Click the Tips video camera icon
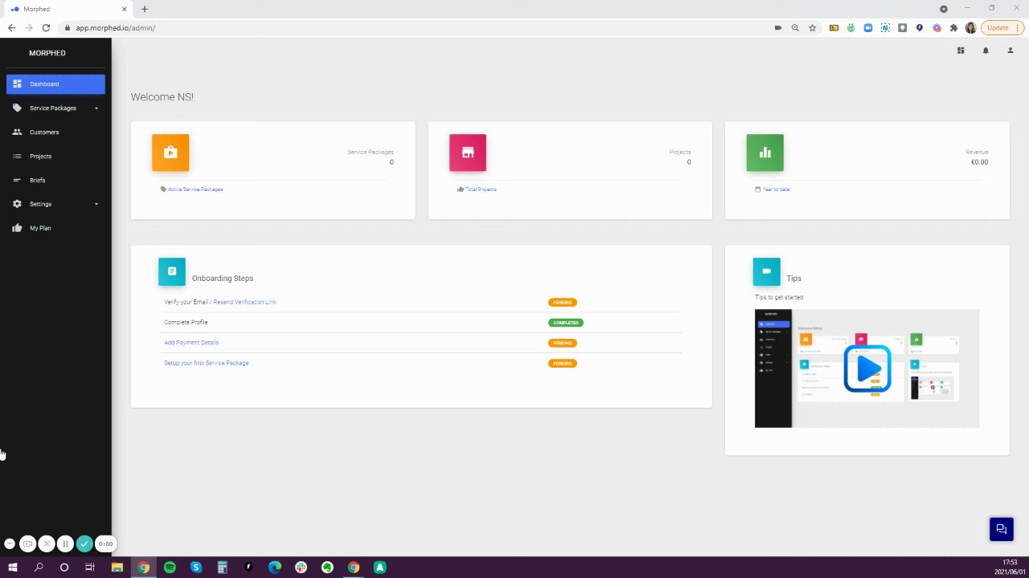The width and height of the screenshot is (1029, 578). pyautogui.click(x=767, y=271)
